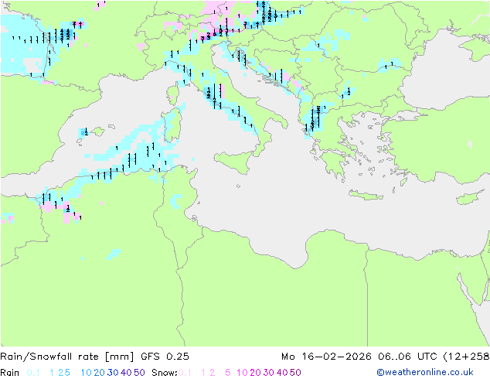Pick the Rain legend 10 value

(87, 373)
